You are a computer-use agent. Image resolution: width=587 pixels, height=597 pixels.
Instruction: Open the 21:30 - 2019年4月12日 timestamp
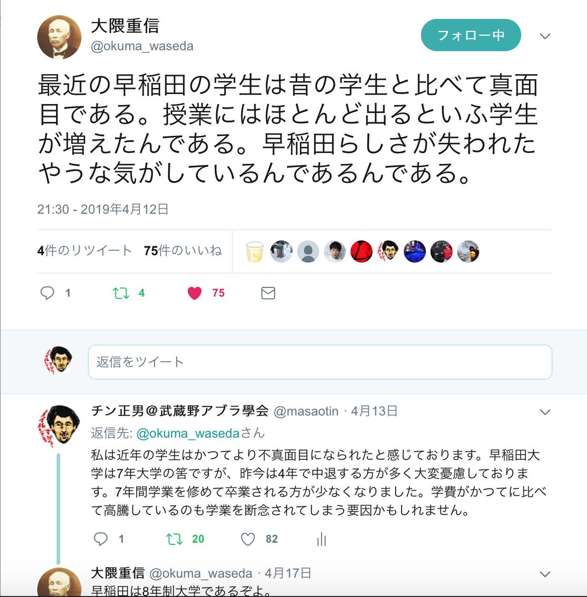(x=103, y=209)
